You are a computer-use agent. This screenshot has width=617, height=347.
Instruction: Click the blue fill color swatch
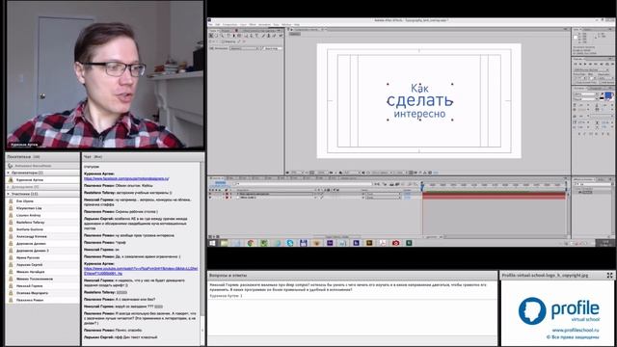(x=608, y=94)
